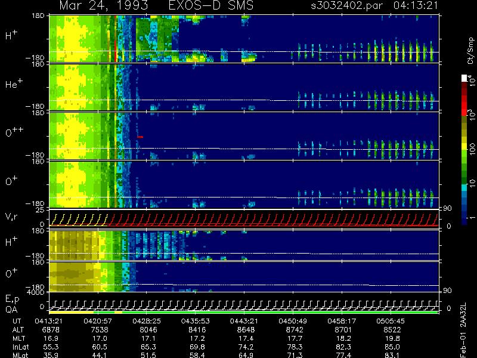The width and height of the screenshot is (477, 358).
Task: Click the altitude value '7538'
Action: tap(100, 330)
